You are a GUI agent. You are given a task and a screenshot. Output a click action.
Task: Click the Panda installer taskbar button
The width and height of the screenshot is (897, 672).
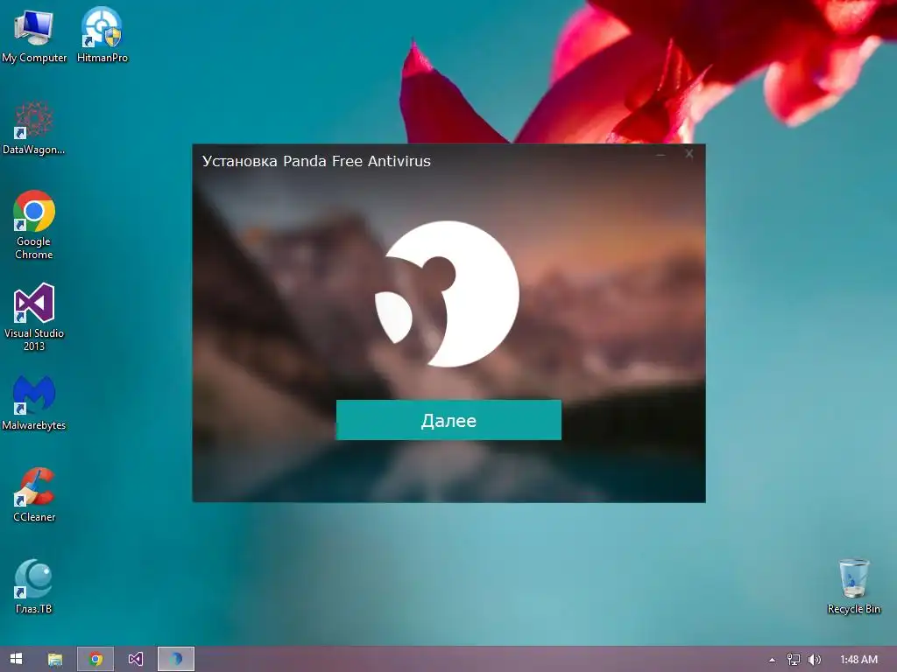[176, 659]
